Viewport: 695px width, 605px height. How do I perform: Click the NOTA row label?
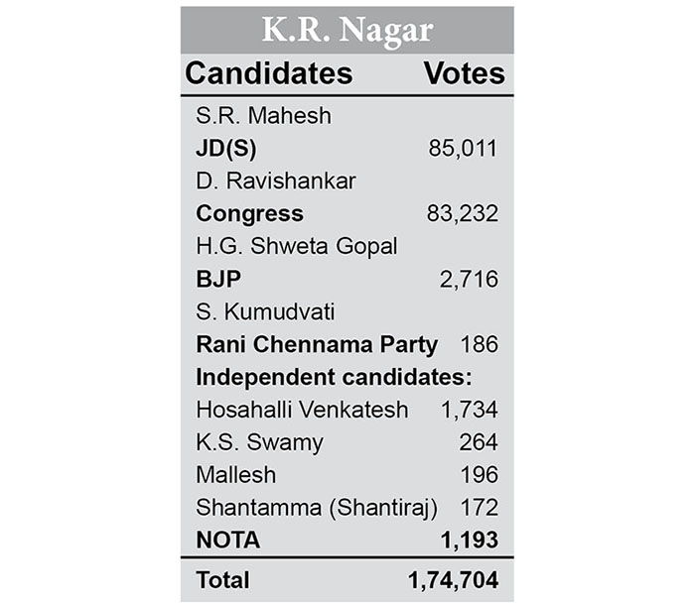pos(228,541)
